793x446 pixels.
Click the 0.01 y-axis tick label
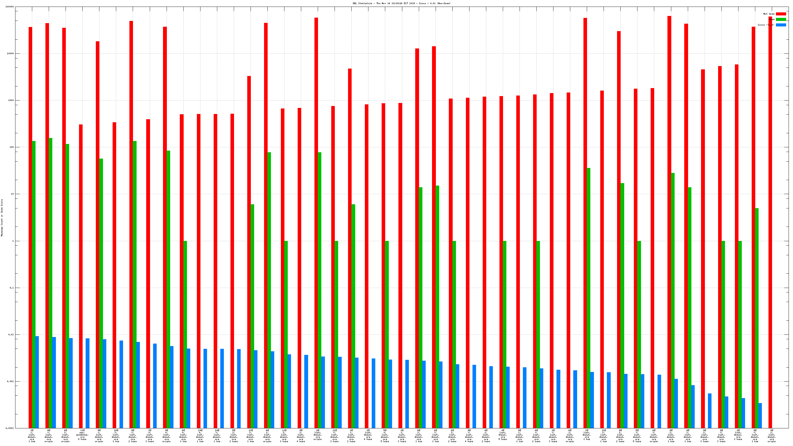coord(11,334)
